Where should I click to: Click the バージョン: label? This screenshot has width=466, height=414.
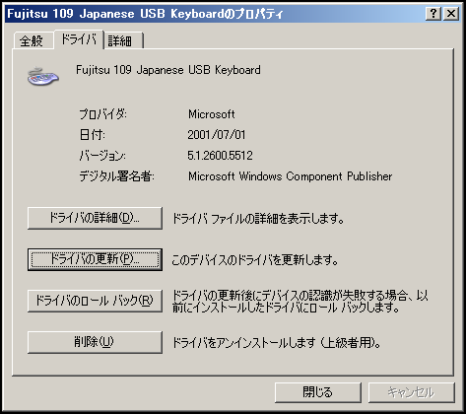point(102,156)
